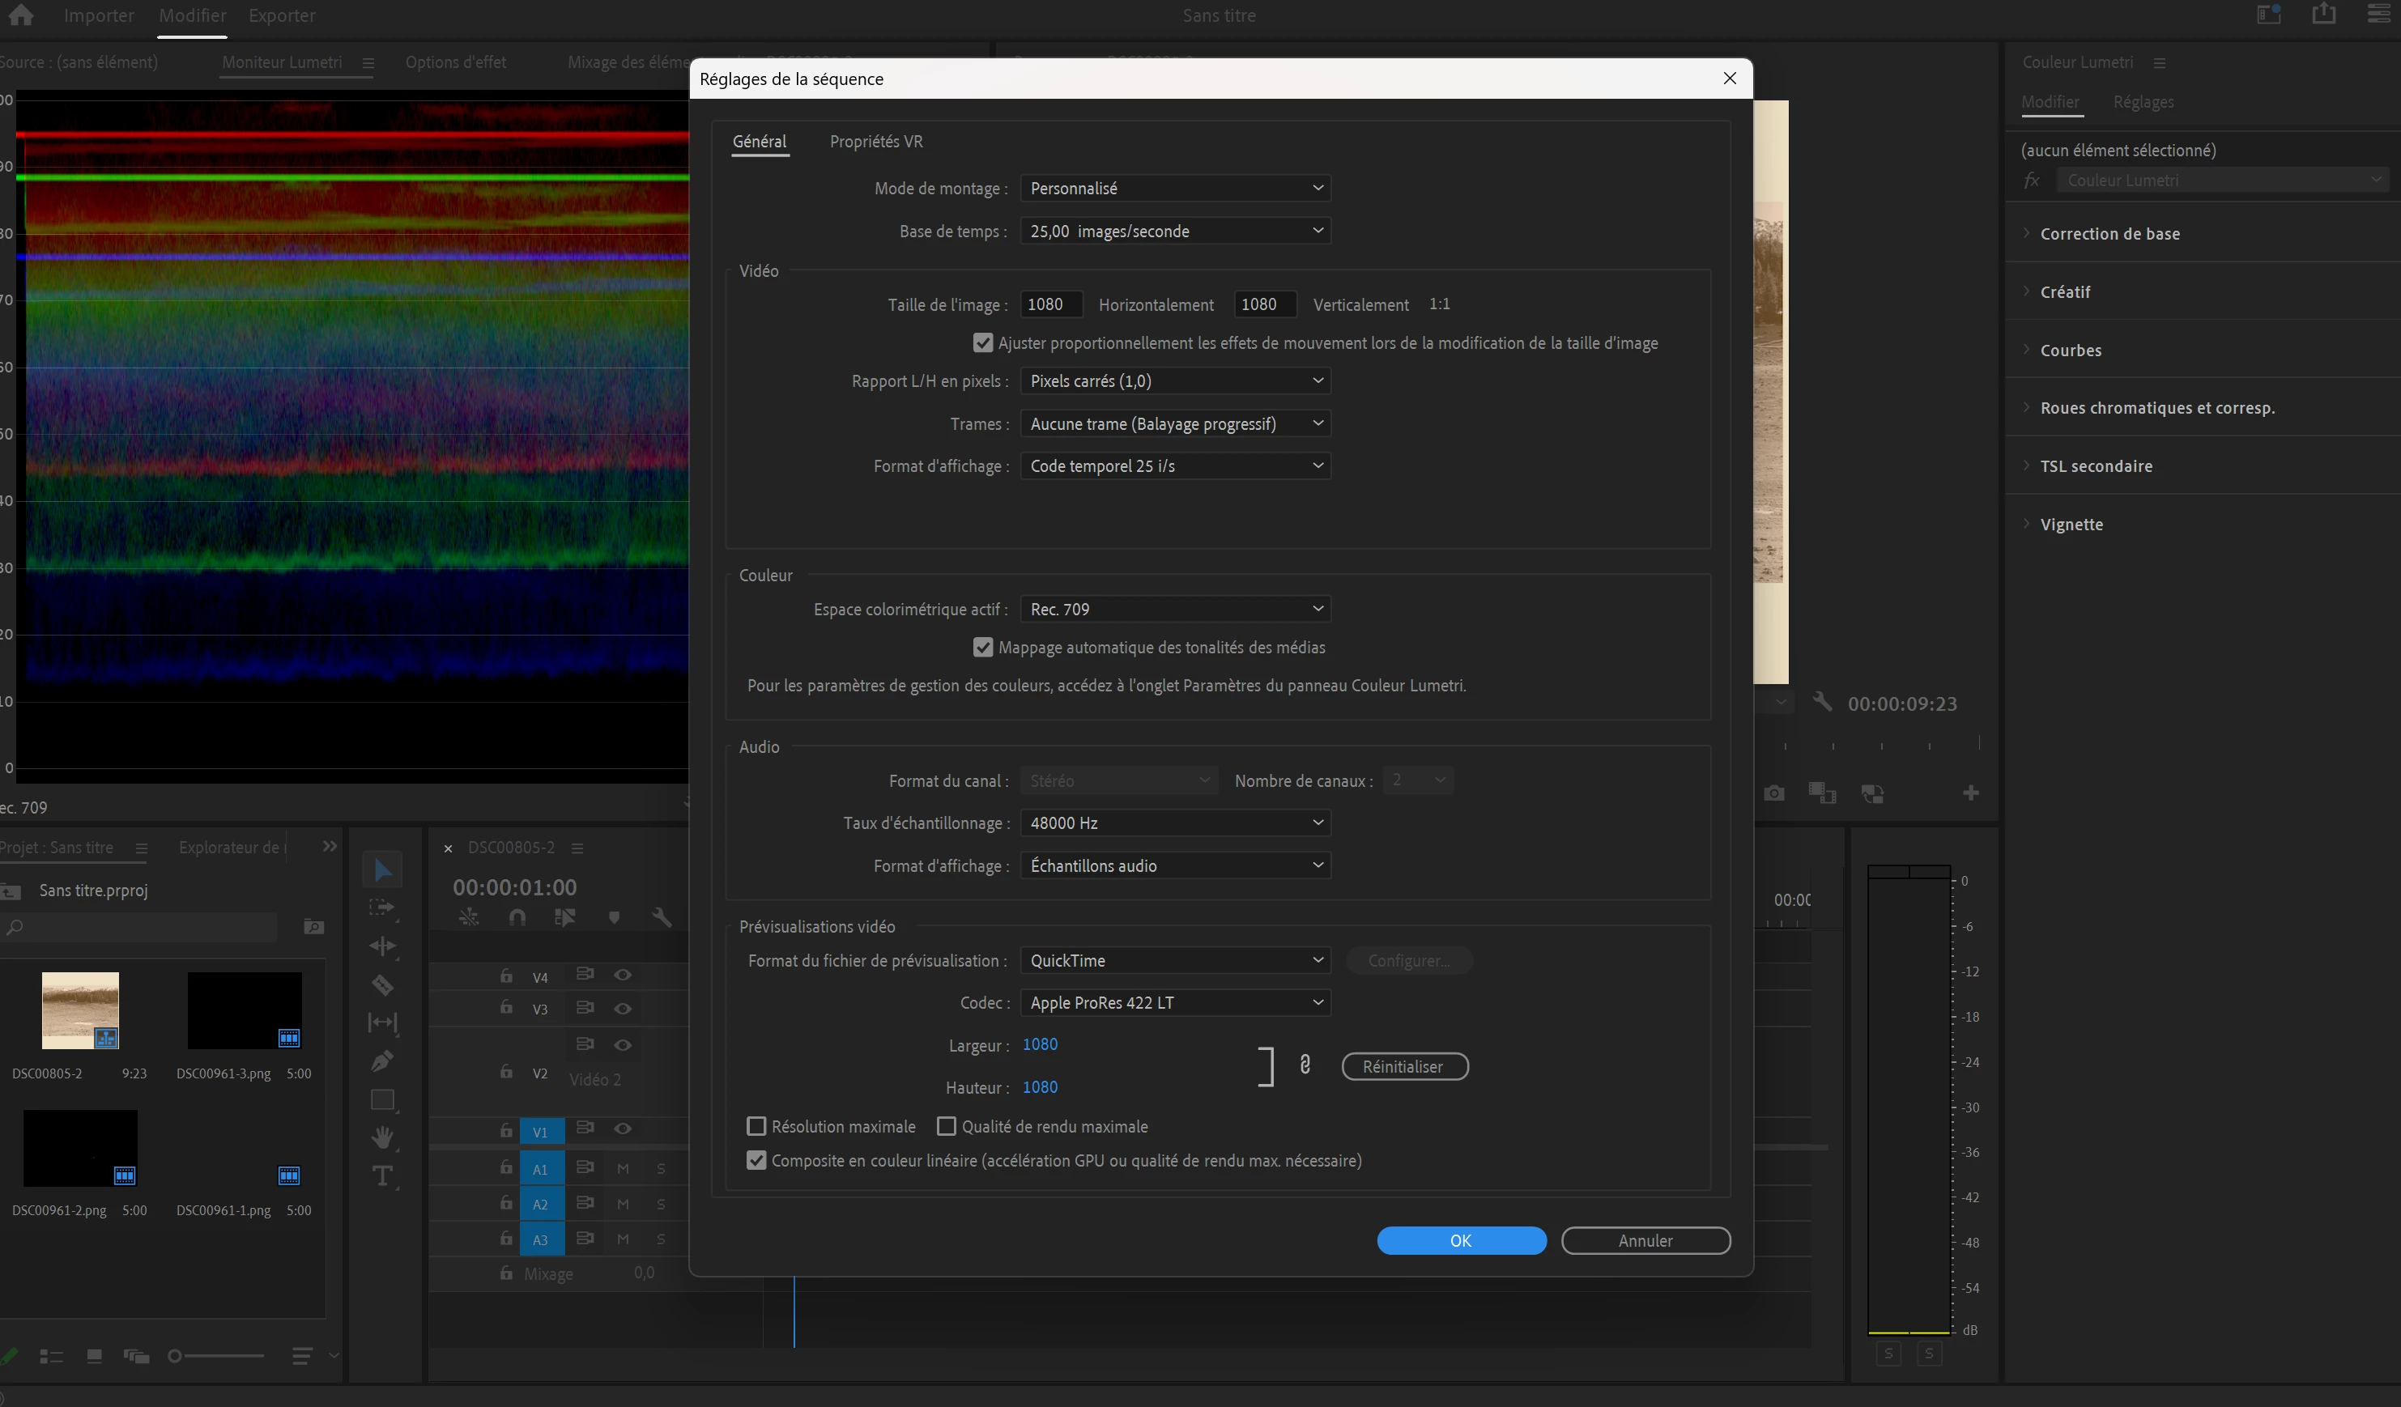Click the Home icon
The image size is (2401, 1407).
20,15
